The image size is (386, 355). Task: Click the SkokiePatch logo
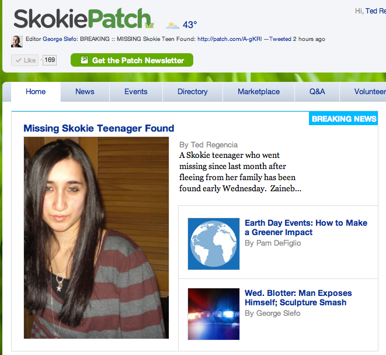[84, 19]
